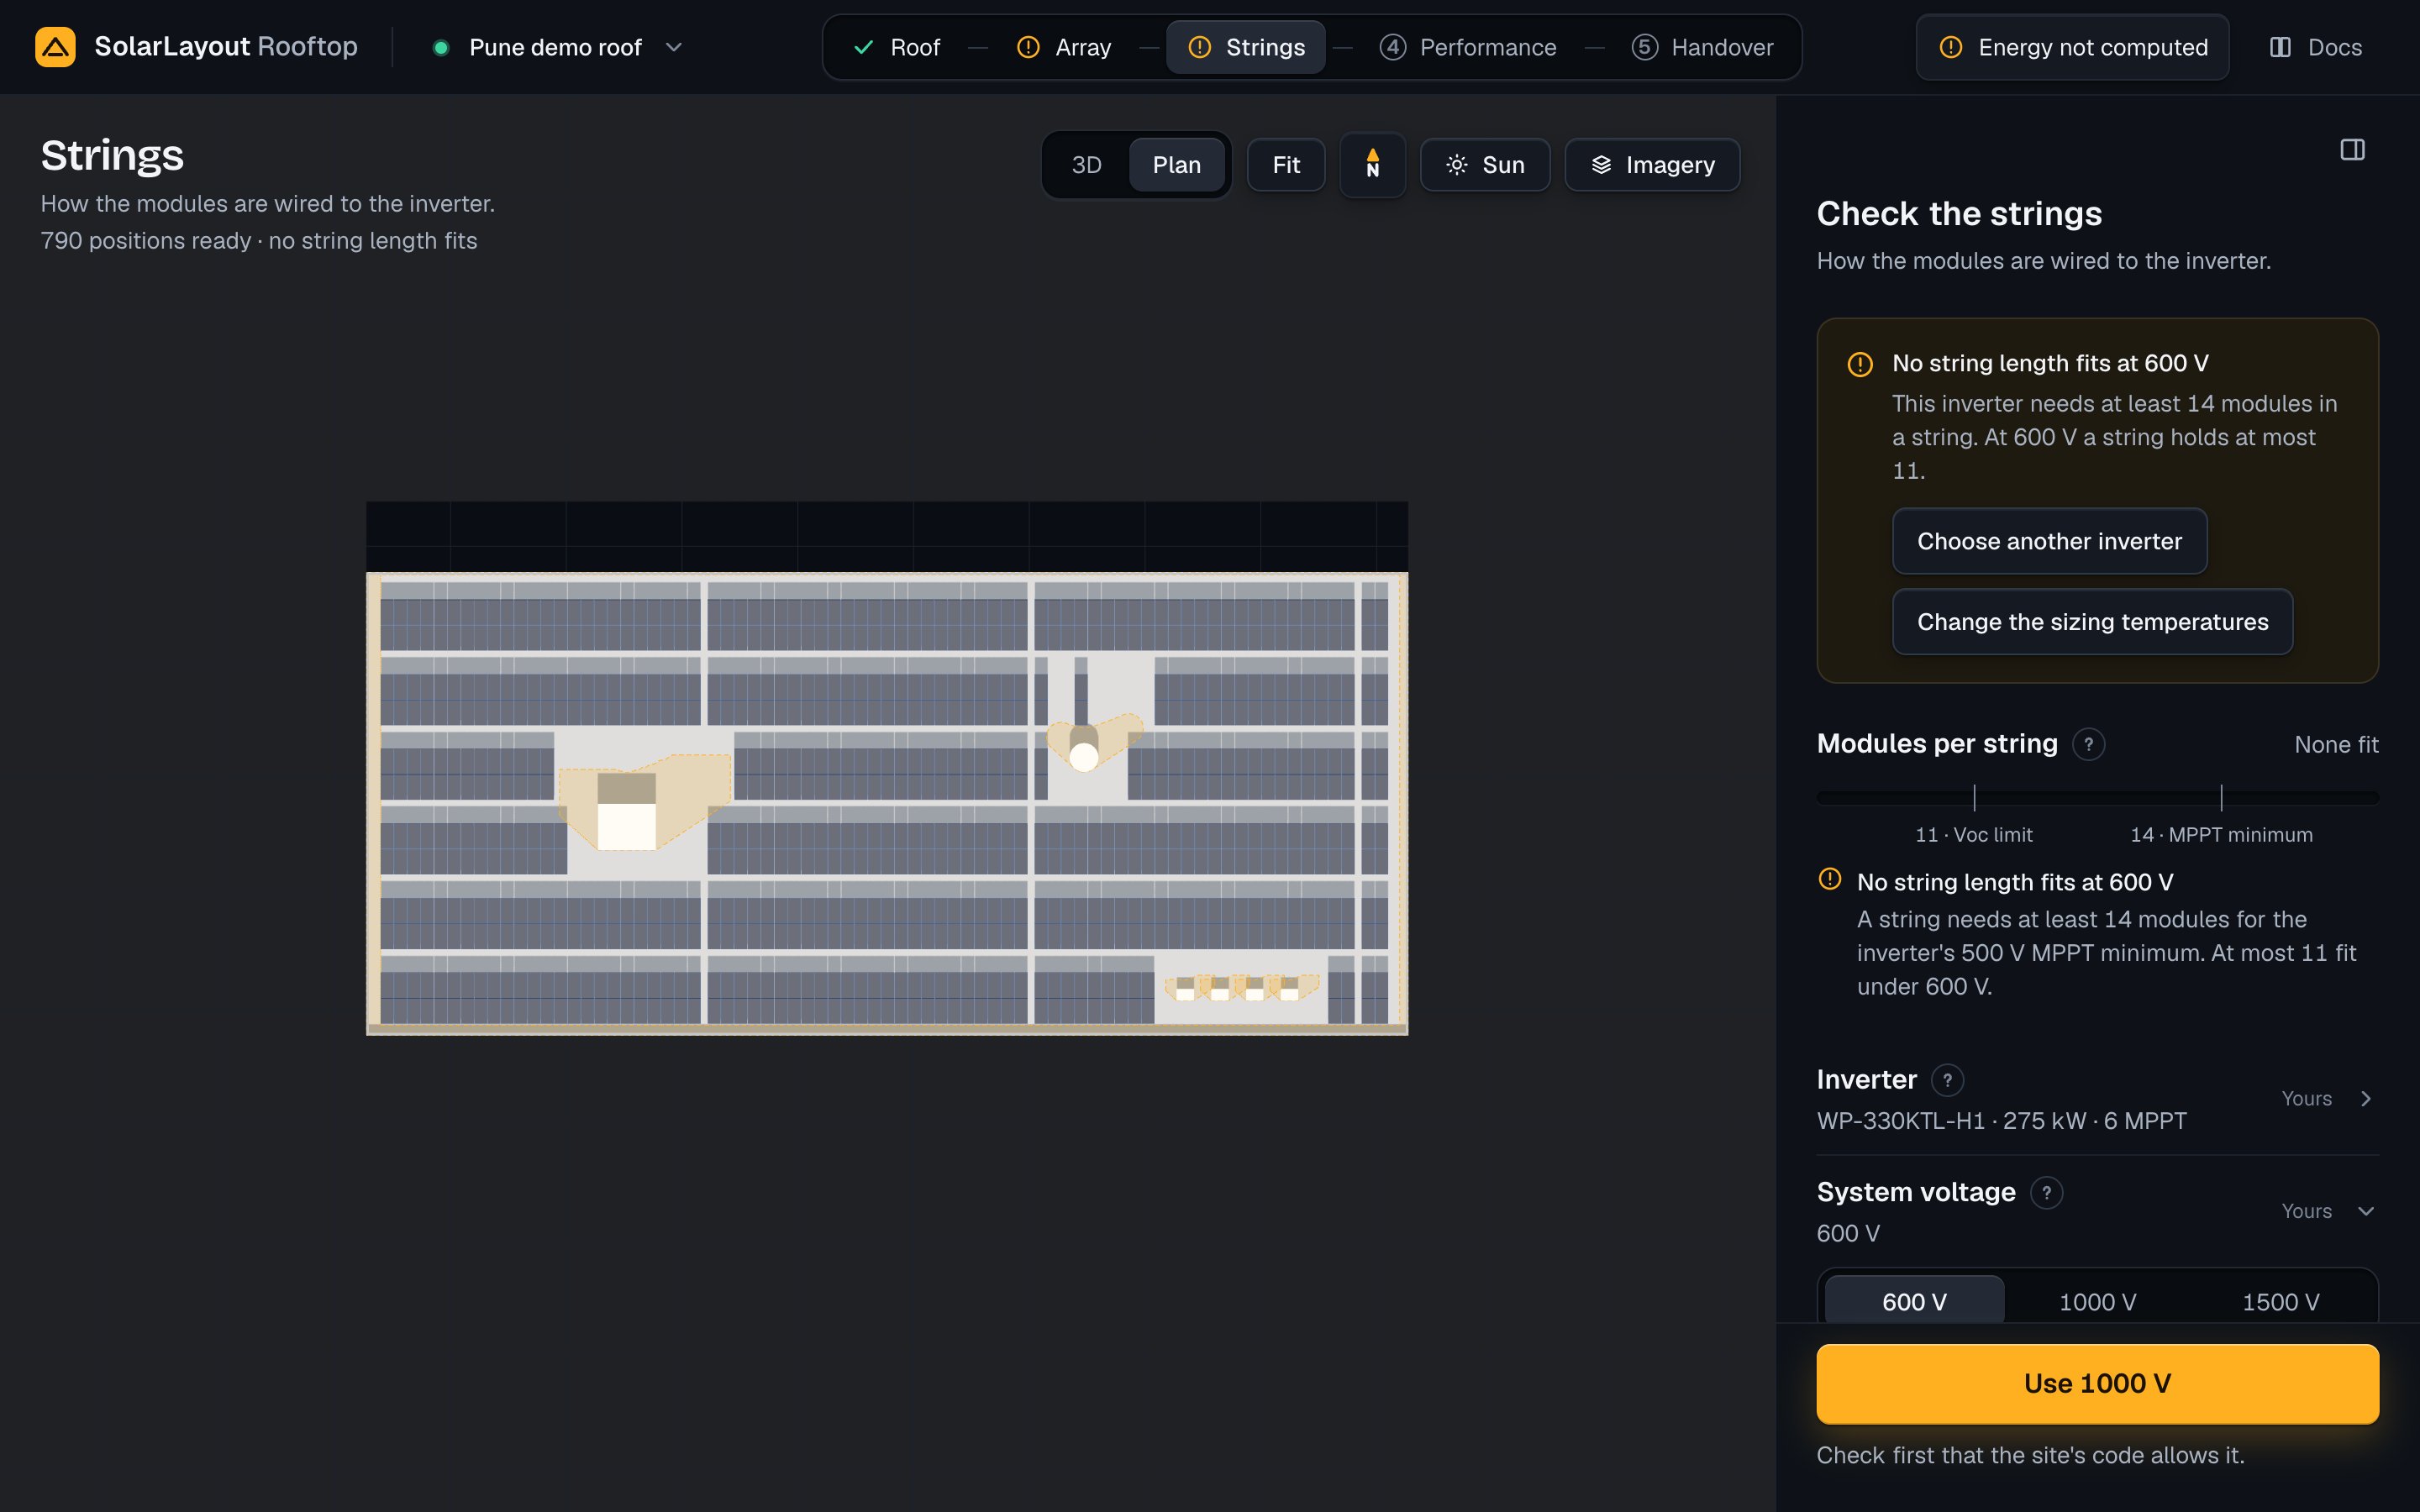Open help for Modules per string
The width and height of the screenshot is (2420, 1512).
coord(2088,744)
